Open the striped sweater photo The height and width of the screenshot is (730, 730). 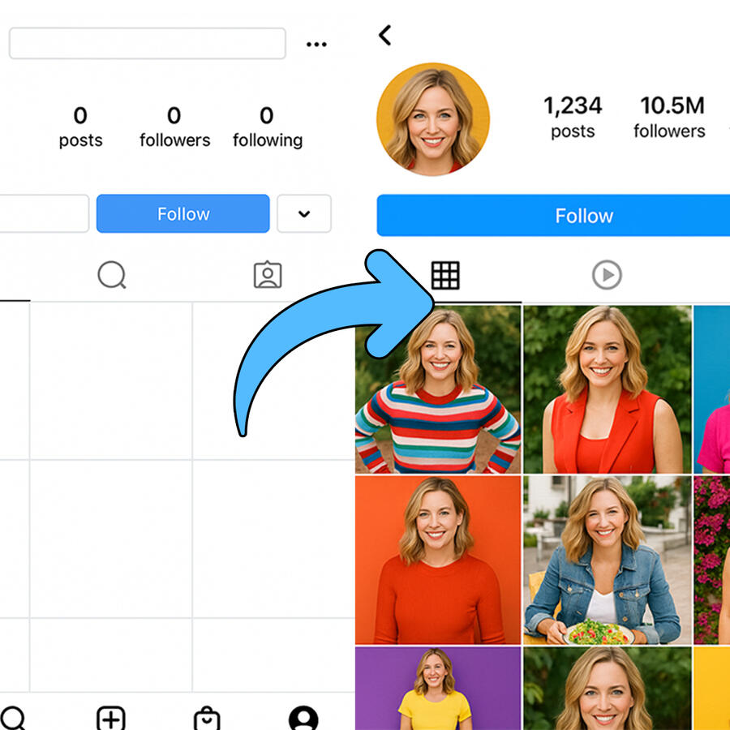(x=438, y=389)
